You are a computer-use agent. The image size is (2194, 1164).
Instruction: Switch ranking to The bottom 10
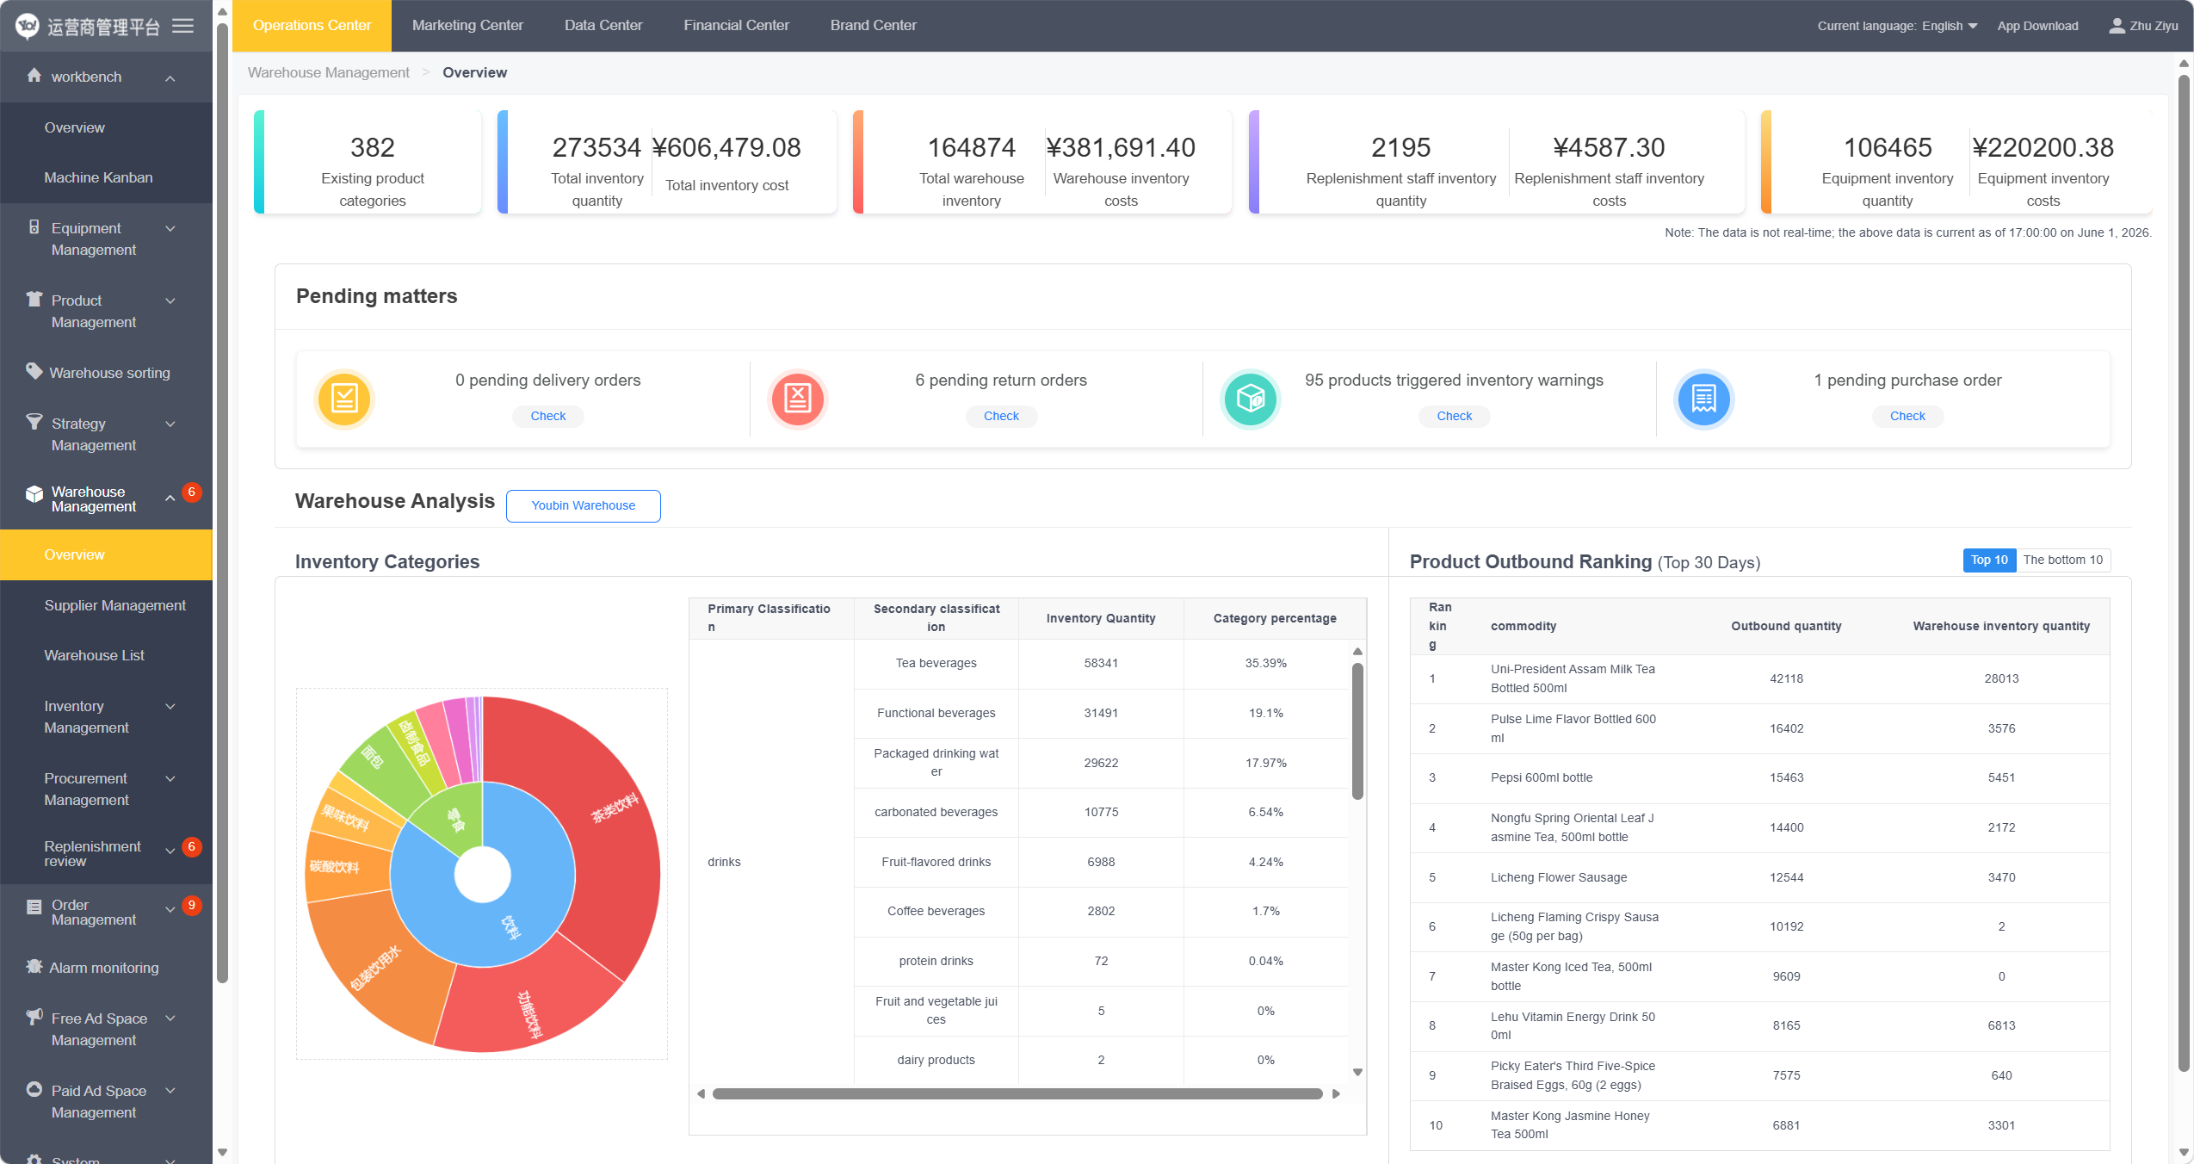tap(2062, 560)
